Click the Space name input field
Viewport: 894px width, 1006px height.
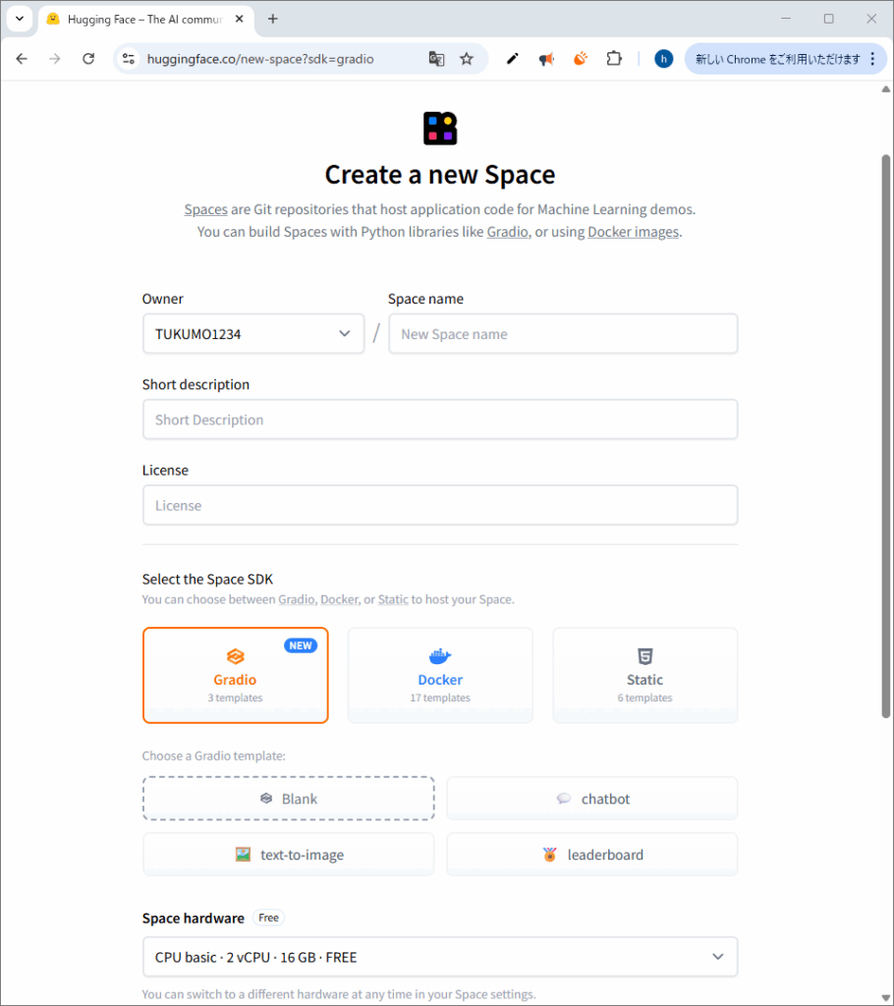[x=563, y=334]
